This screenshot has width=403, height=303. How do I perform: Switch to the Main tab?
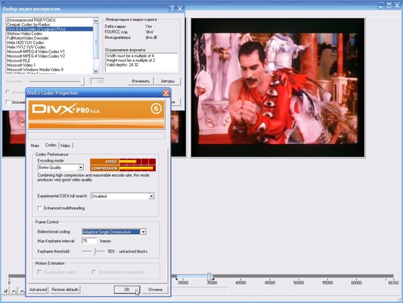pyautogui.click(x=35, y=145)
